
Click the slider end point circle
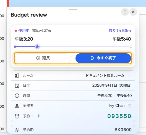point(131,47)
